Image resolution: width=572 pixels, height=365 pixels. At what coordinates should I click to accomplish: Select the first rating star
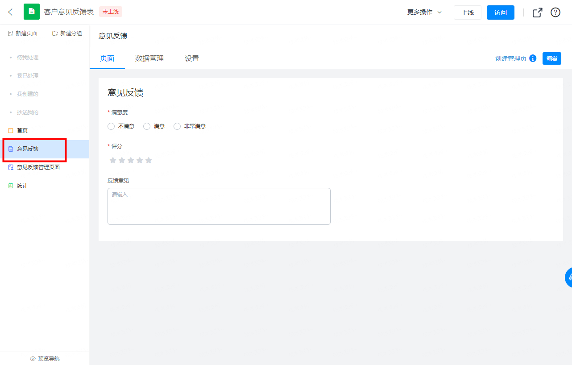(x=113, y=160)
